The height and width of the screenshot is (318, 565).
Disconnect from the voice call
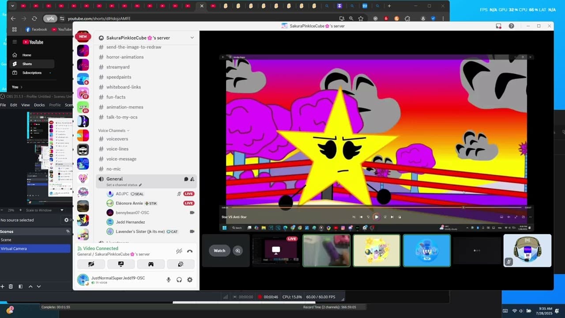click(190, 251)
